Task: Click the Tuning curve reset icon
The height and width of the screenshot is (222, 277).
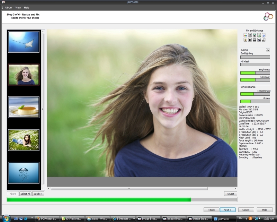Action: click(x=268, y=50)
